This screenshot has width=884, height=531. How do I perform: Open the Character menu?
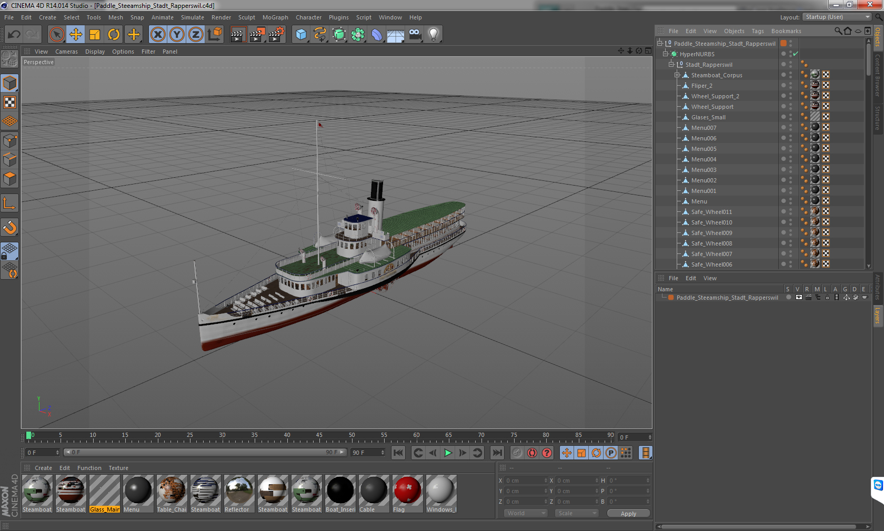(308, 17)
